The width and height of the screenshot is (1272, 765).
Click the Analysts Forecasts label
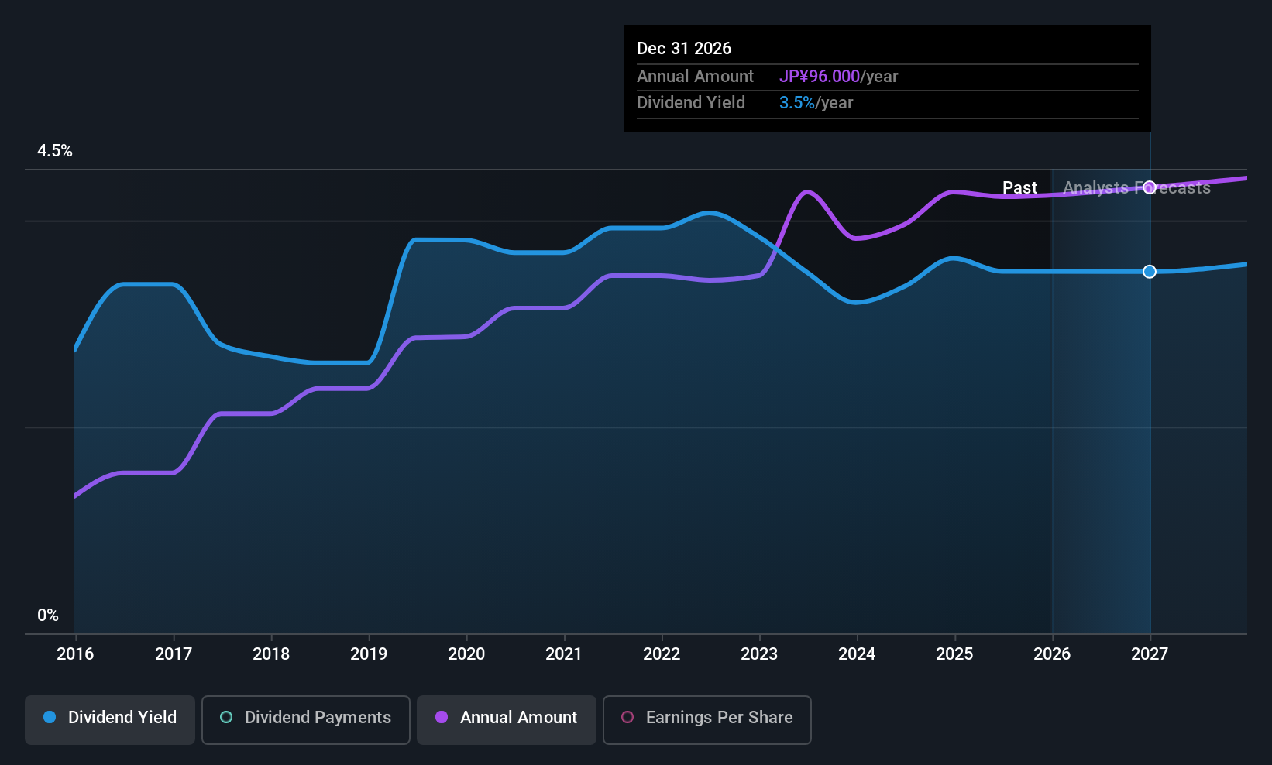coord(1136,188)
